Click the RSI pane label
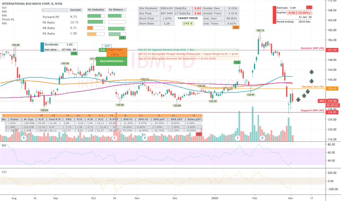Viewport: 341px width, 201px height. (4, 145)
